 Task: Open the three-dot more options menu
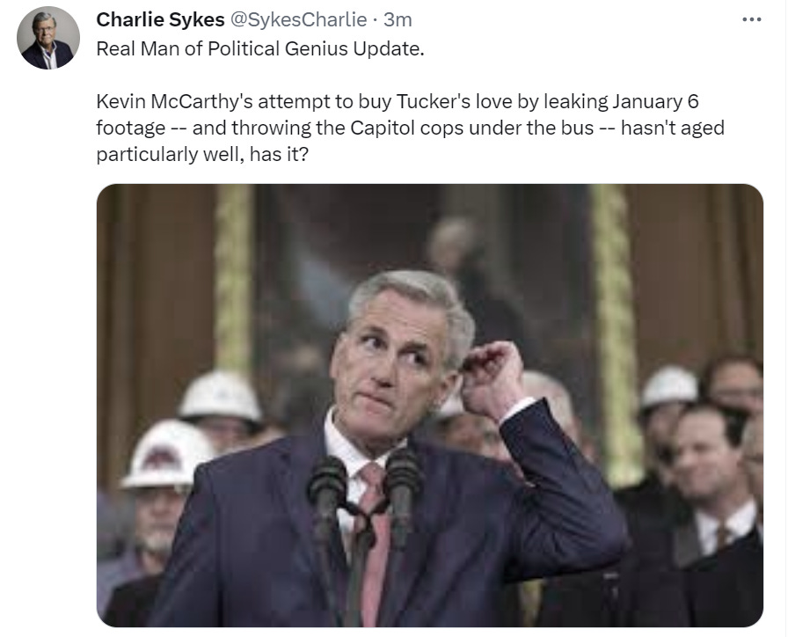[x=751, y=20]
